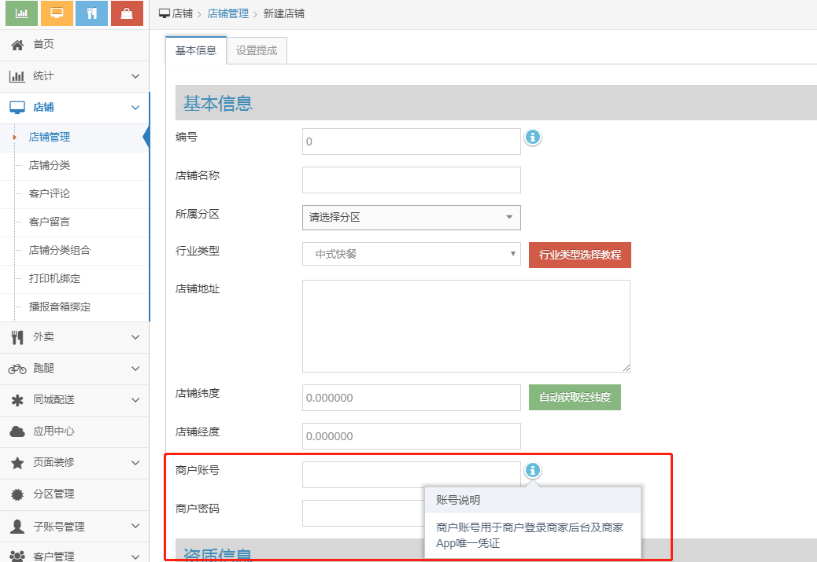Screen dimensions: 817x562
Task: Click 店铺管理 in the breadcrumb
Action: [x=227, y=14]
